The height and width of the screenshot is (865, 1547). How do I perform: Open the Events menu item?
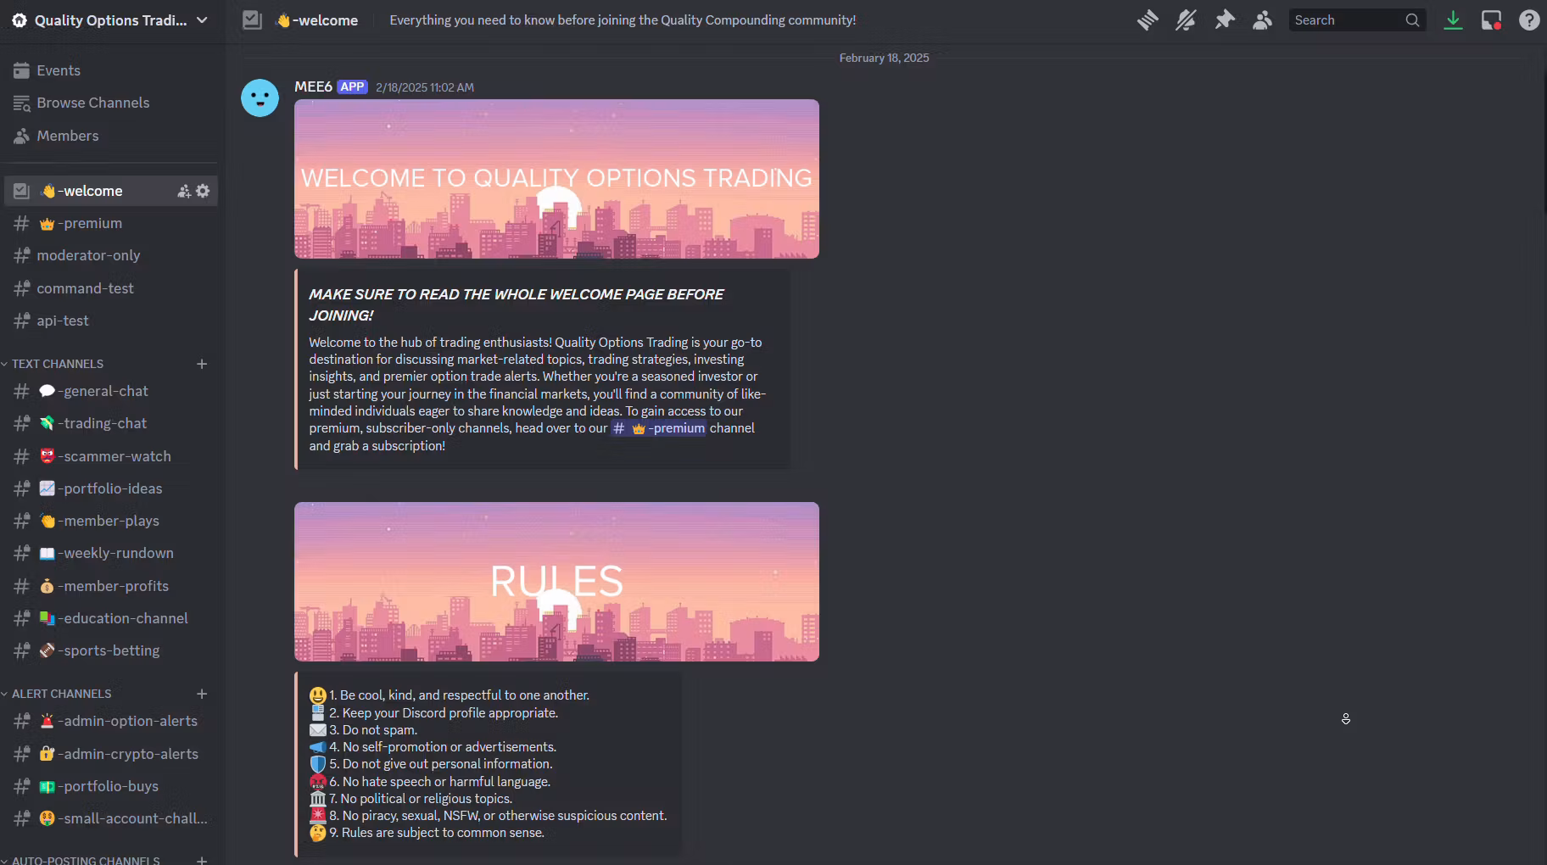59,70
